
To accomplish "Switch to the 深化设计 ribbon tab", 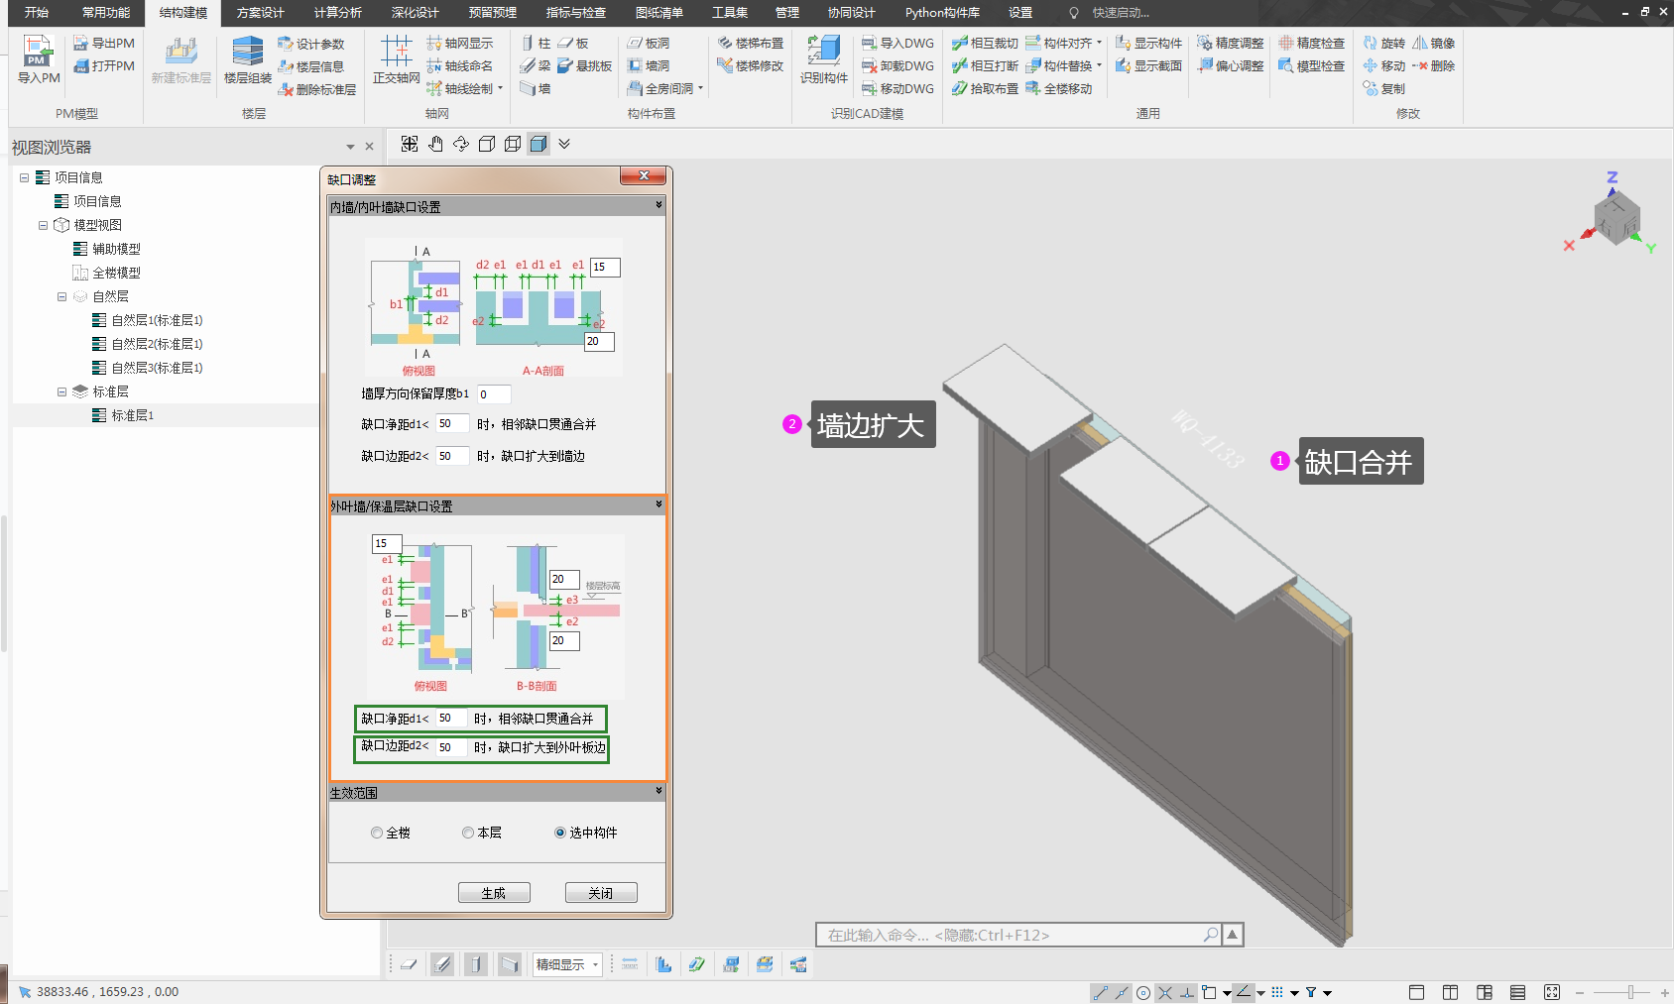I will click(415, 13).
